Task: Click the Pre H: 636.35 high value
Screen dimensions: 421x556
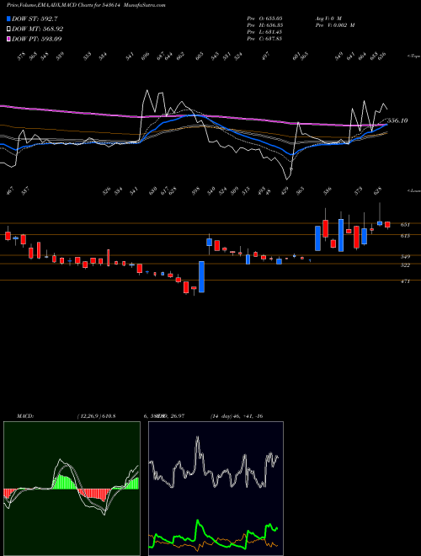Action: 264,25
